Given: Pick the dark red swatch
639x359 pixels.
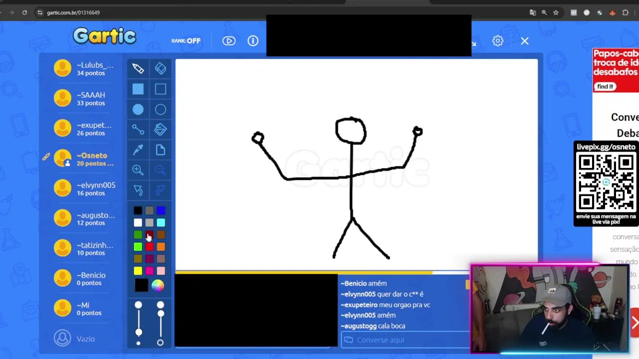Looking at the screenshot, I should point(149,235).
